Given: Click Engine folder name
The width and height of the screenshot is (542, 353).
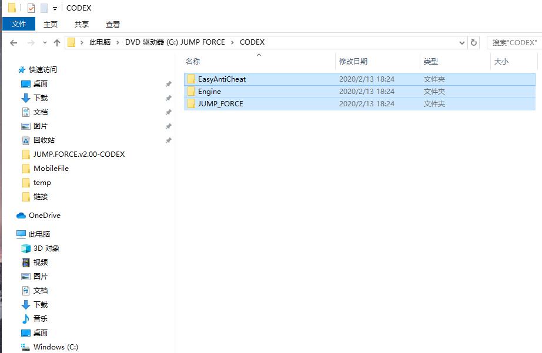Looking at the screenshot, I should coord(209,92).
